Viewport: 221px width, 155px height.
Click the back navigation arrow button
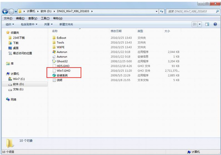pos(7,11)
